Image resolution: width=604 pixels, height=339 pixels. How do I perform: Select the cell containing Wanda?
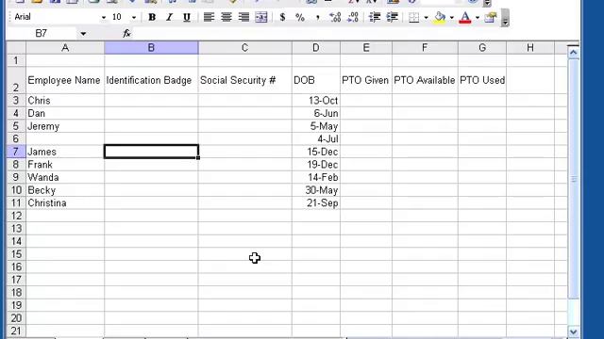(65, 177)
